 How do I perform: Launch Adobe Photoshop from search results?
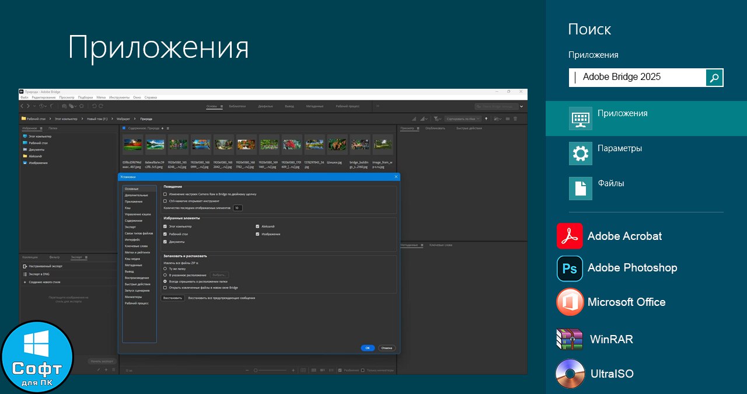tap(570, 269)
